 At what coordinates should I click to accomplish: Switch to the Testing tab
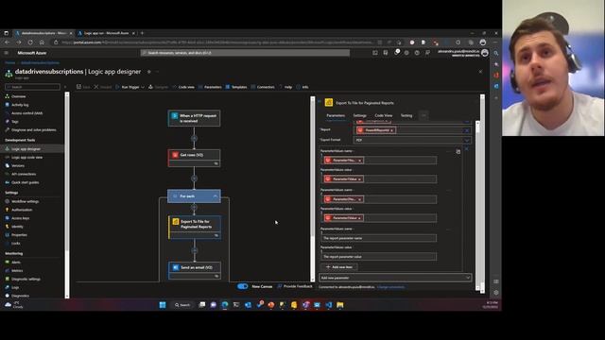click(406, 115)
